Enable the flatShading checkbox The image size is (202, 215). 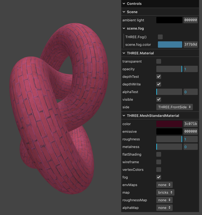tap(159, 154)
